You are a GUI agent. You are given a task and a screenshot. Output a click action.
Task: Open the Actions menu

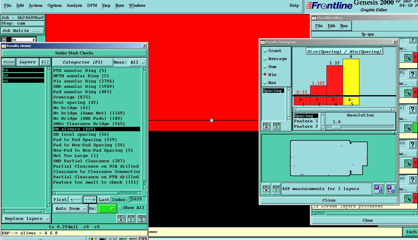[36, 5]
